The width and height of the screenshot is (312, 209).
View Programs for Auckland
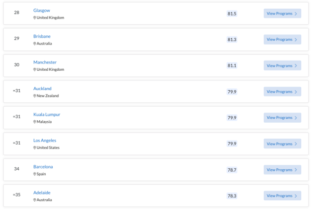point(282,92)
